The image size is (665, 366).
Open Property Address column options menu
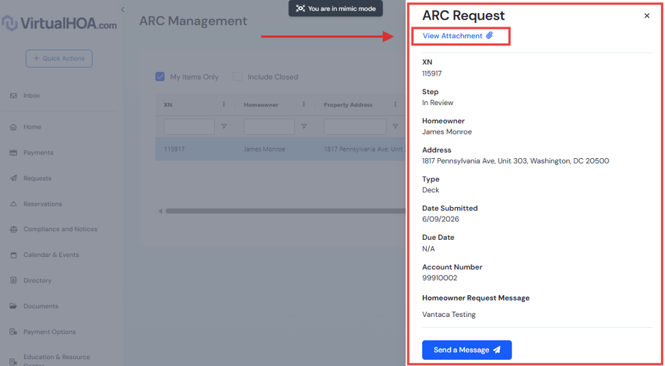[396, 105]
